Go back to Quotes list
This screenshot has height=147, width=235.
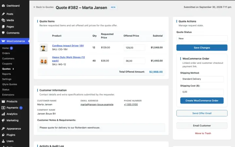click(43, 7)
